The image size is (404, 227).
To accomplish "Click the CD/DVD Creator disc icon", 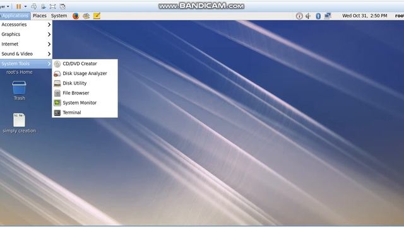I will (x=57, y=64).
